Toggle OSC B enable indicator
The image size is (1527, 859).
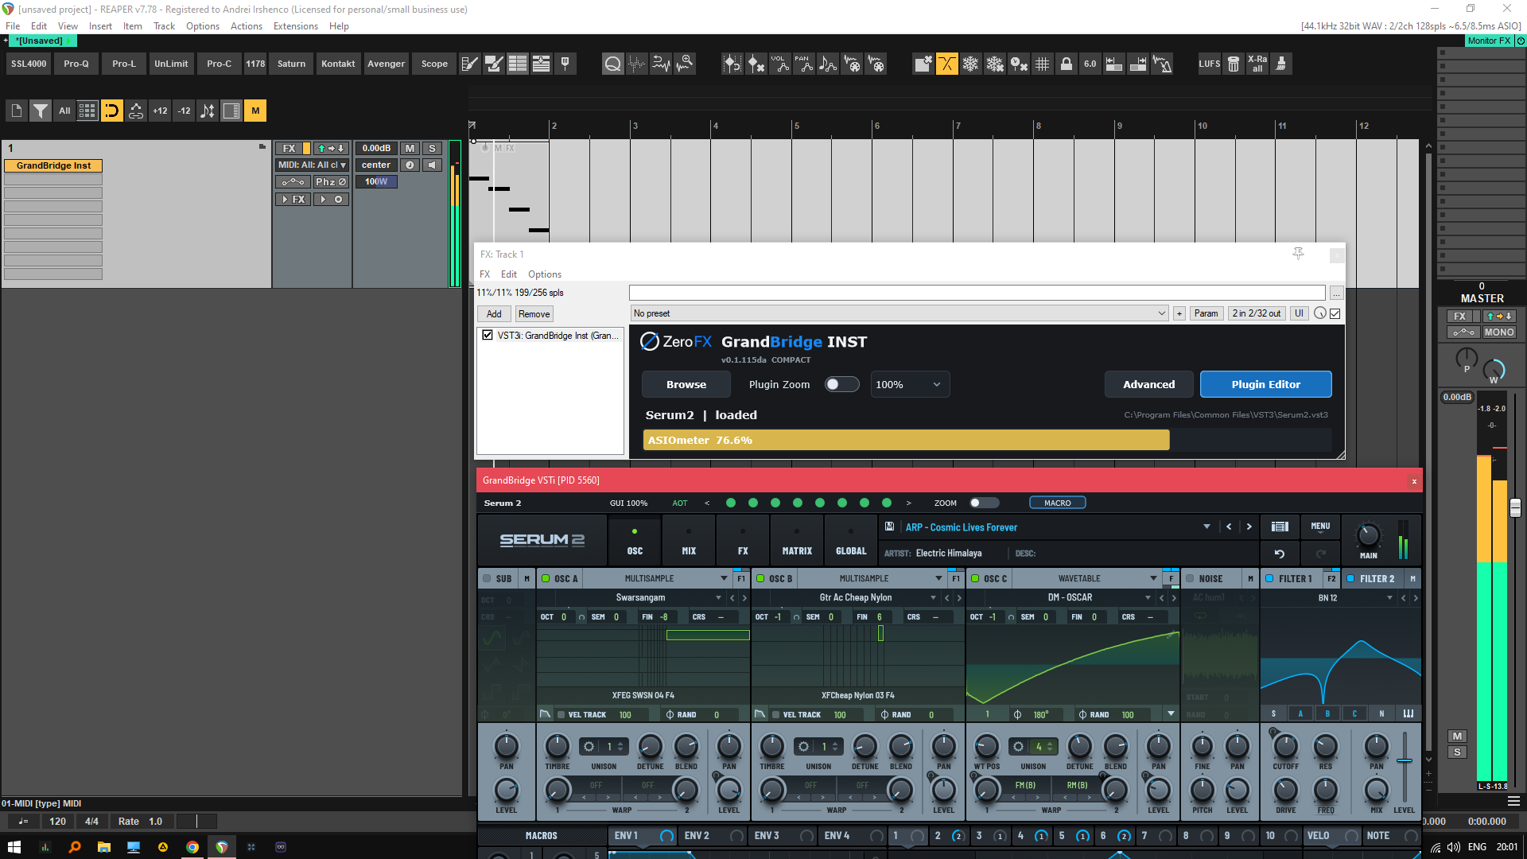pos(760,578)
